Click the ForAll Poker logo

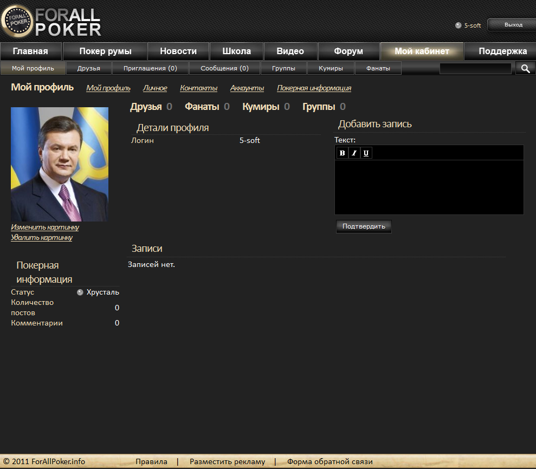point(51,21)
